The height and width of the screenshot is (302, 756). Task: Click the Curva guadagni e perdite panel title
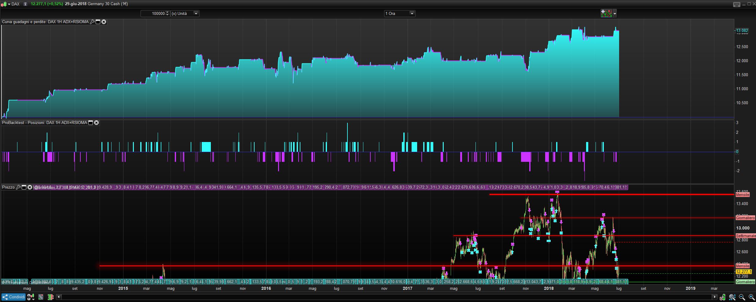click(x=45, y=22)
